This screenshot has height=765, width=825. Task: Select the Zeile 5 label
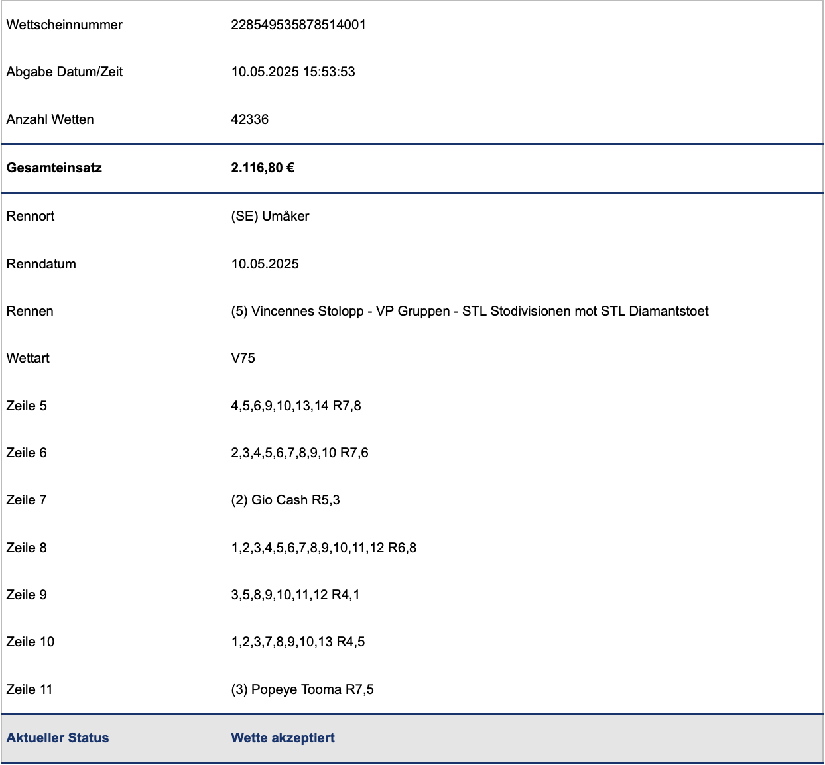point(27,406)
